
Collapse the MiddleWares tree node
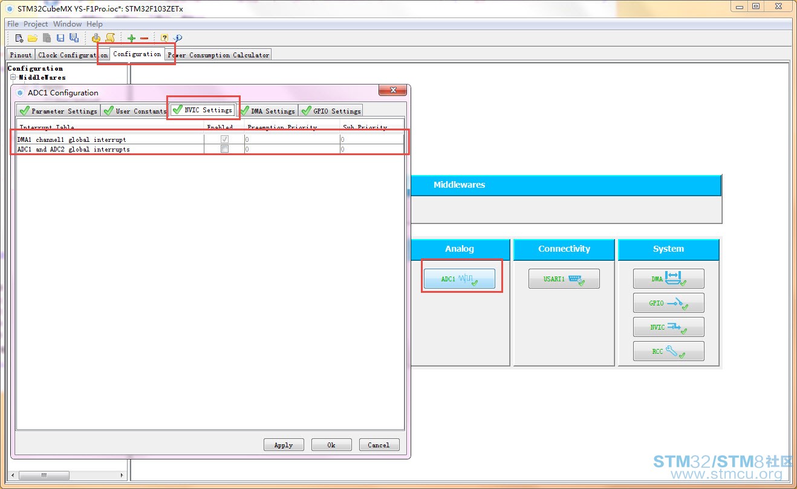13,77
